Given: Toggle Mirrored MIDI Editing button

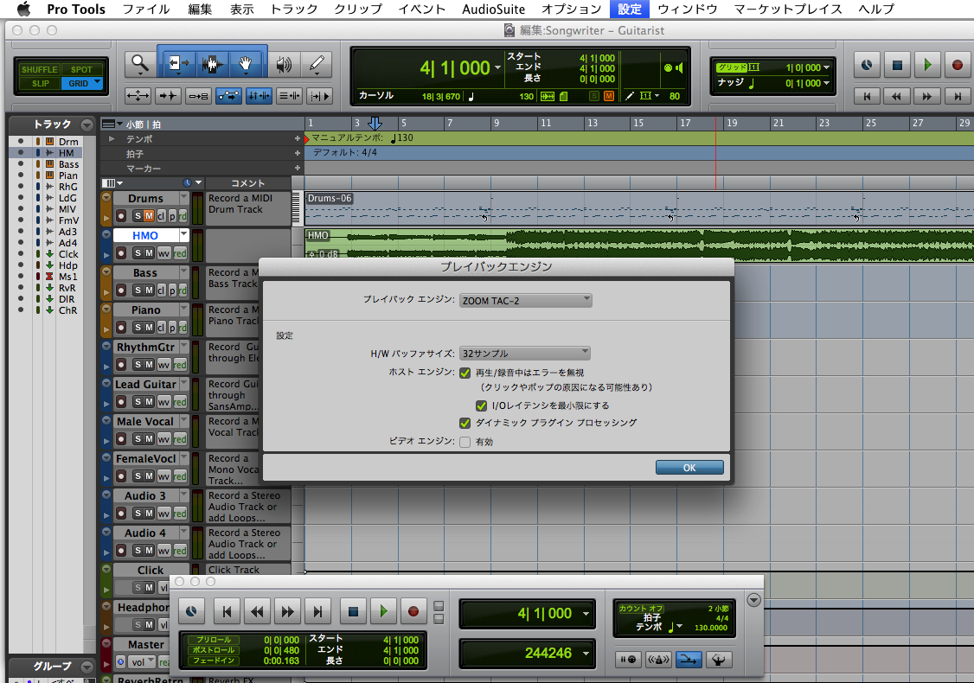Looking at the screenshot, I should tap(198, 96).
